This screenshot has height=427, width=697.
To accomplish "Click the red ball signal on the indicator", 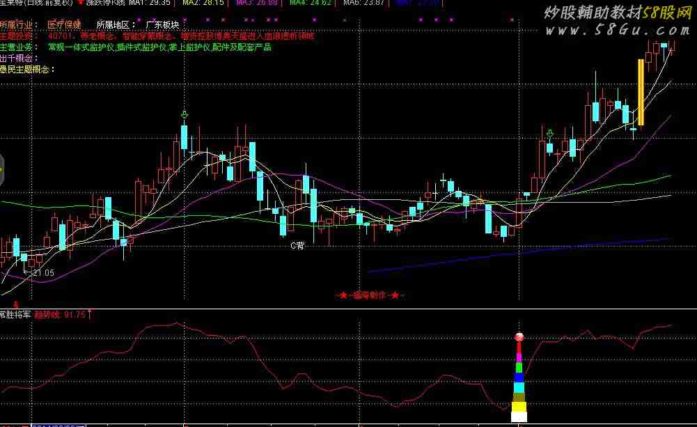I will coord(519,337).
